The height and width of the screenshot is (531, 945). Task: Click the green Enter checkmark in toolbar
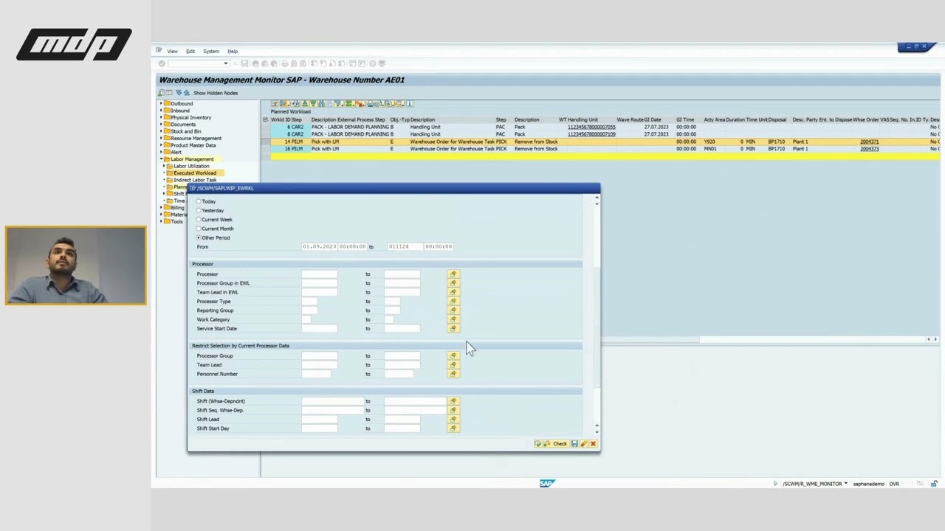162,63
